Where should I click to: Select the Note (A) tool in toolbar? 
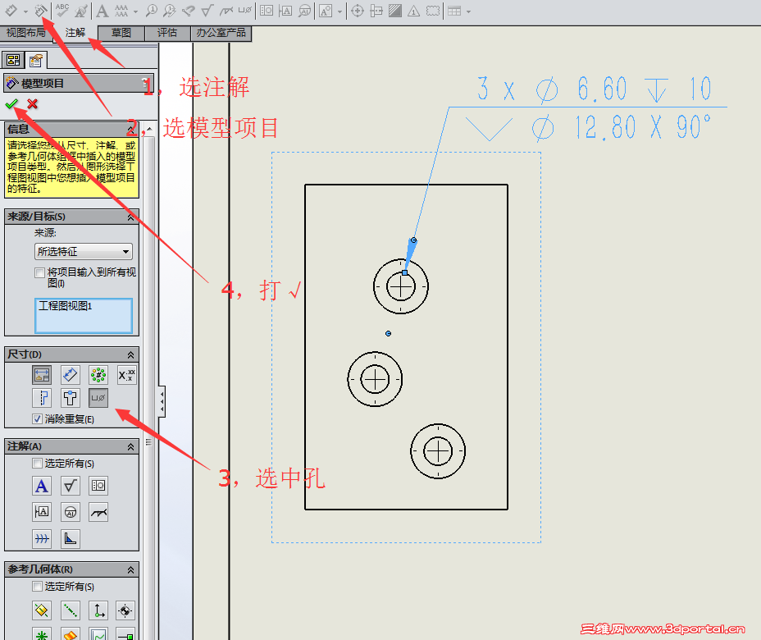click(102, 11)
